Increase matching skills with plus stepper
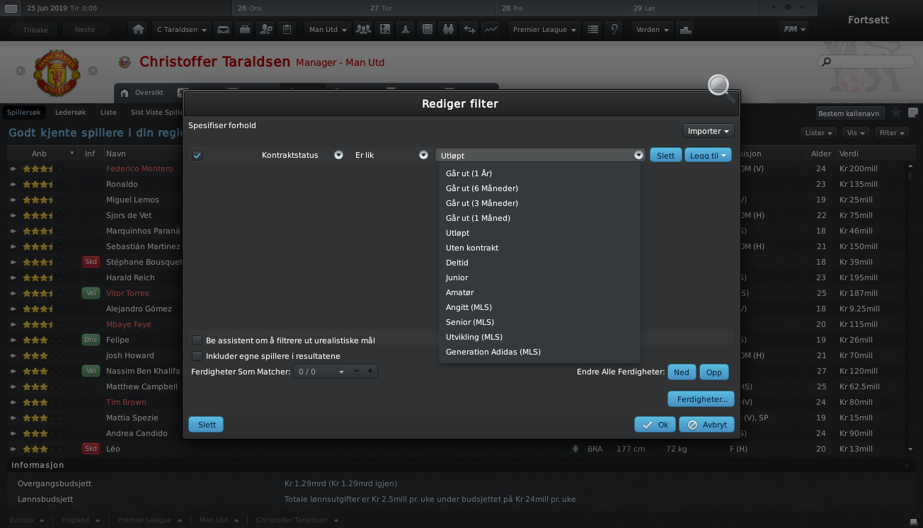The height and width of the screenshot is (528, 923). tap(369, 372)
